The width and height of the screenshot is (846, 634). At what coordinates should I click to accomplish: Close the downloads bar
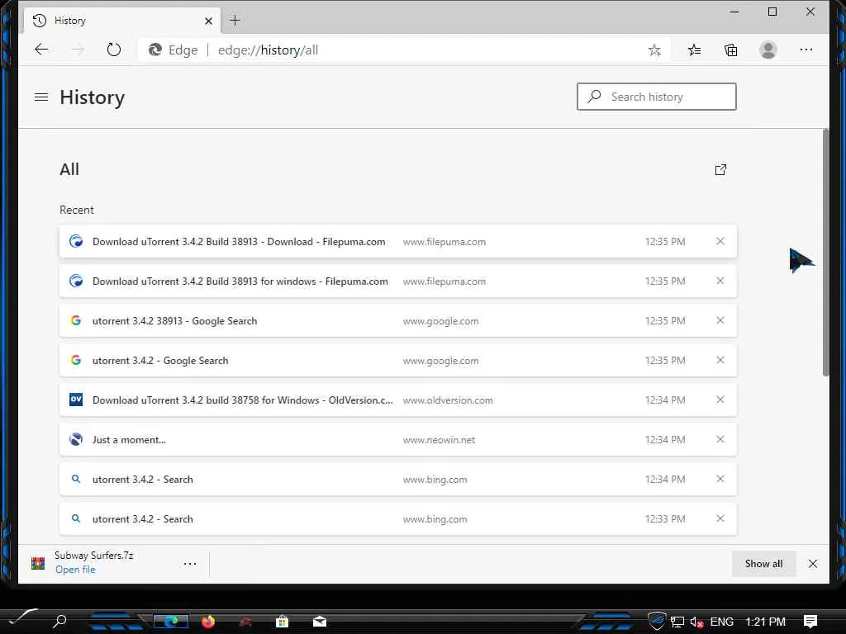point(813,563)
